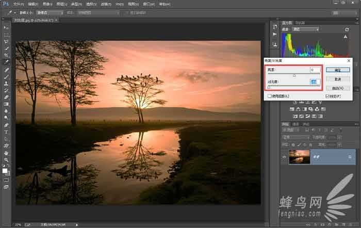Select the Crop tool
This screenshot has height=228, width=361.
[x=6, y=55]
